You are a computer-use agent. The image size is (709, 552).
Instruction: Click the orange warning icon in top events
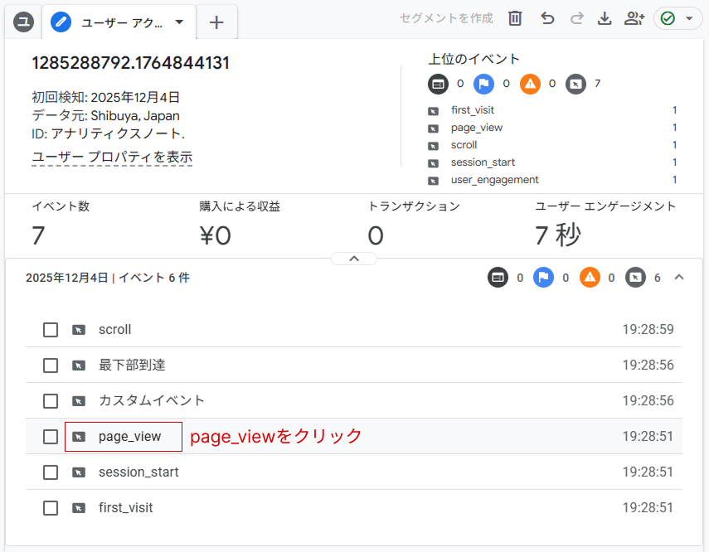click(529, 84)
